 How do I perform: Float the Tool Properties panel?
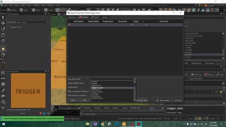pyautogui.click(x=46, y=14)
